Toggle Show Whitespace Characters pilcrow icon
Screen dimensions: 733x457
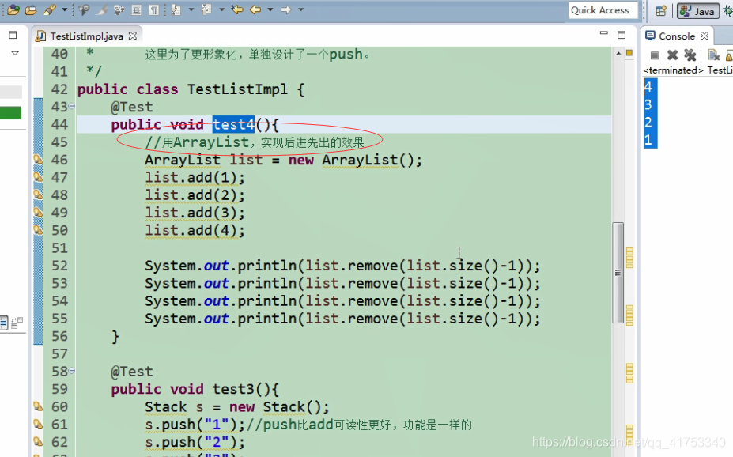(154, 9)
